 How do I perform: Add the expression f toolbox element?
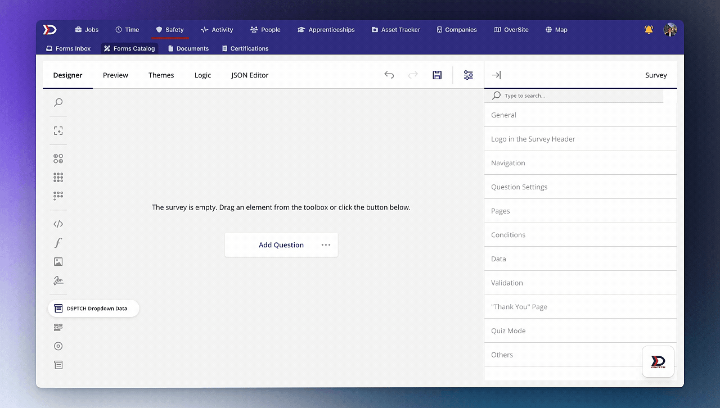click(58, 243)
